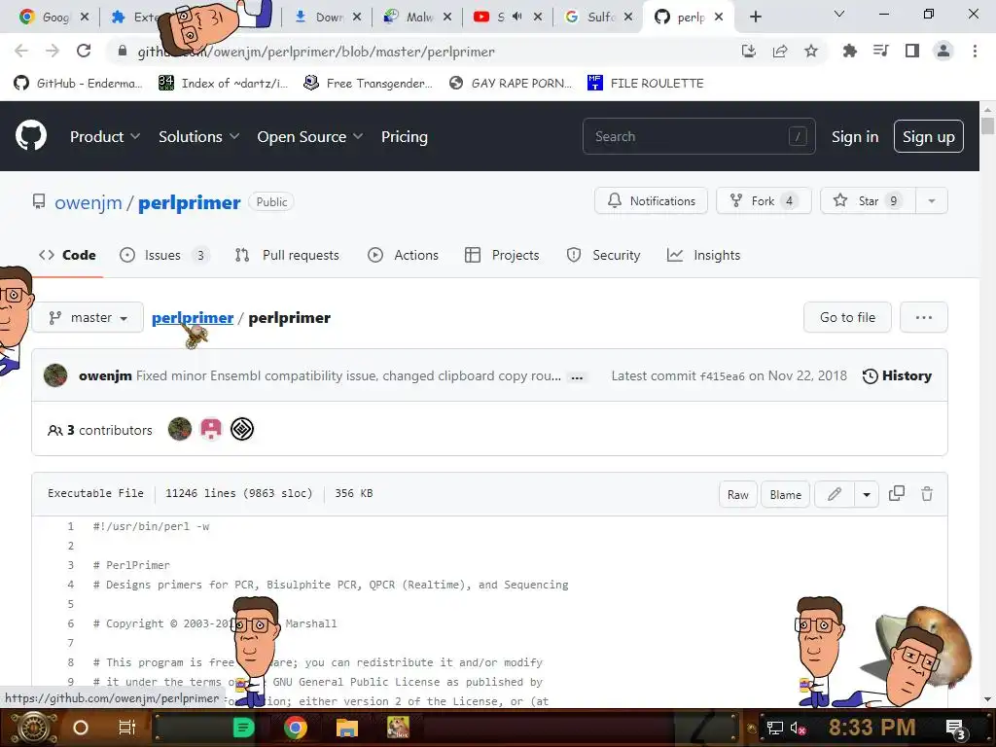996x747 pixels.
Task: Open the Raw file view
Action: tap(737, 494)
